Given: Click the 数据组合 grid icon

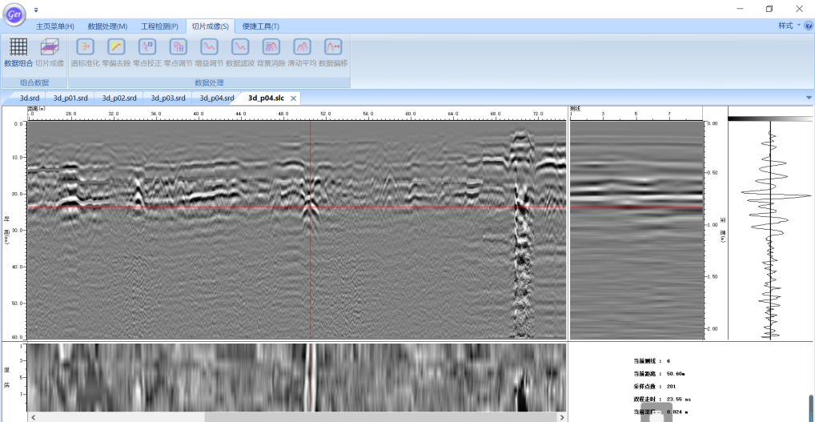Looking at the screenshot, I should coord(18,48).
